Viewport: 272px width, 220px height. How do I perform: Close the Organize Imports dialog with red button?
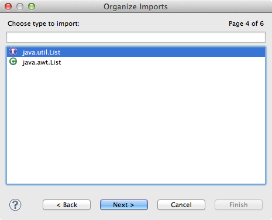8,6
